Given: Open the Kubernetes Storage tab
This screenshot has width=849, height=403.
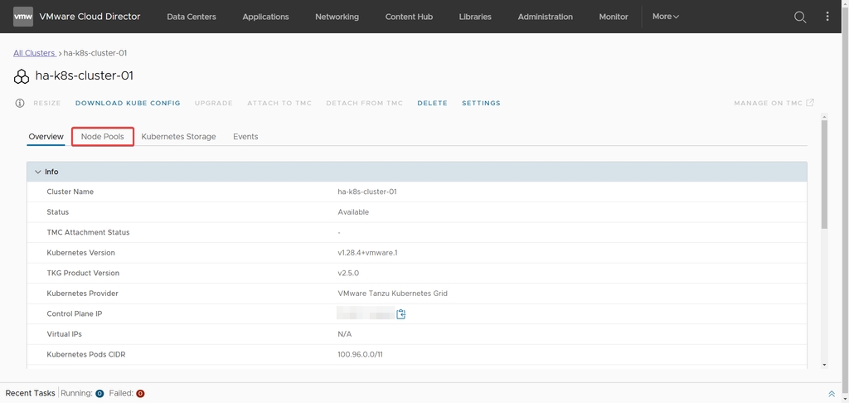Looking at the screenshot, I should click(178, 137).
